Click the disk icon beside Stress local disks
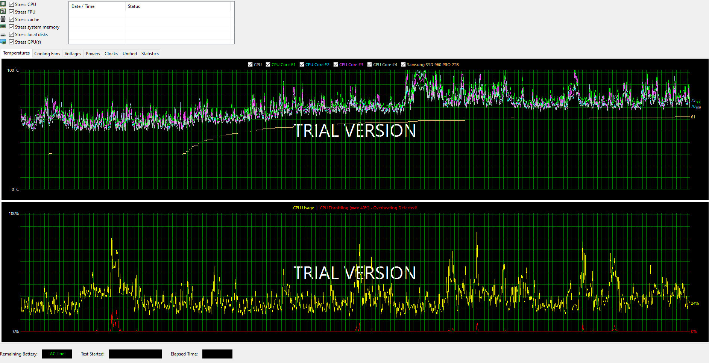Viewport: 709px width, 363px height. pyautogui.click(x=3, y=35)
